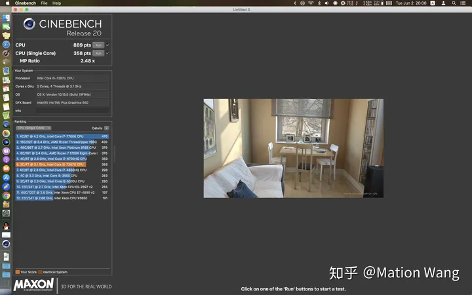Toggle the checkbox beside CPU (Single Core)

coord(108,53)
